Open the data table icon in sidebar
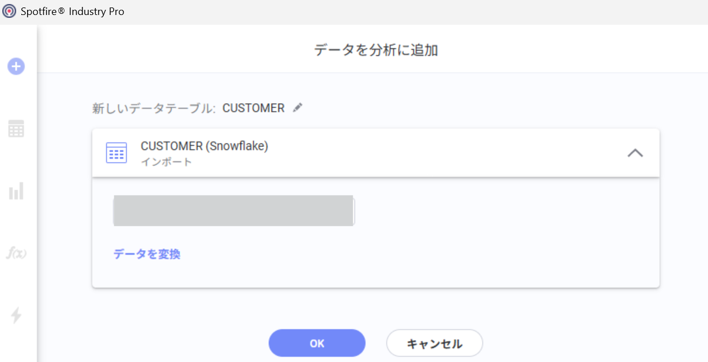The width and height of the screenshot is (708, 362). pyautogui.click(x=16, y=129)
